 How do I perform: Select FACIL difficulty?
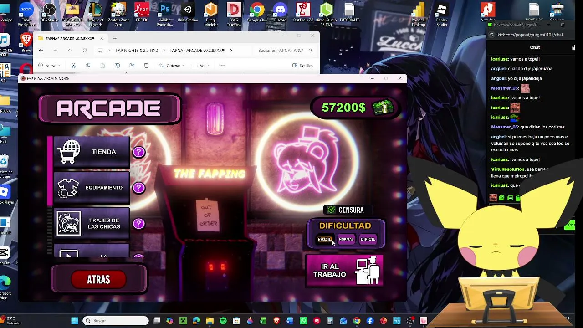click(x=324, y=239)
